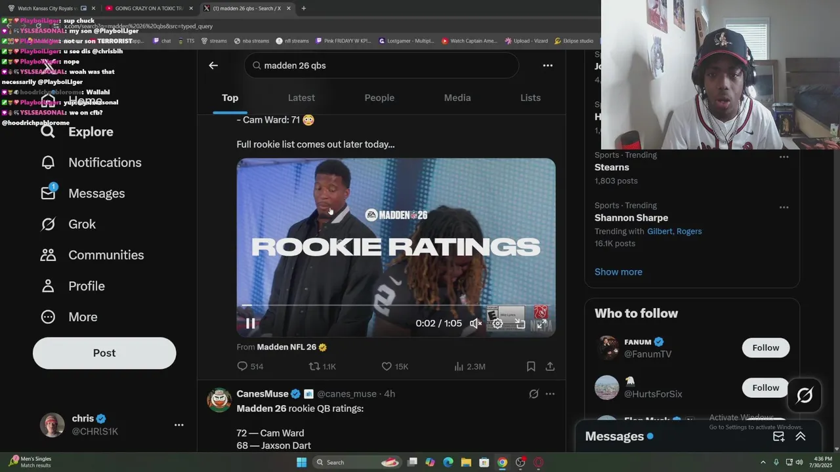Switch to the Lists tab

click(x=530, y=98)
